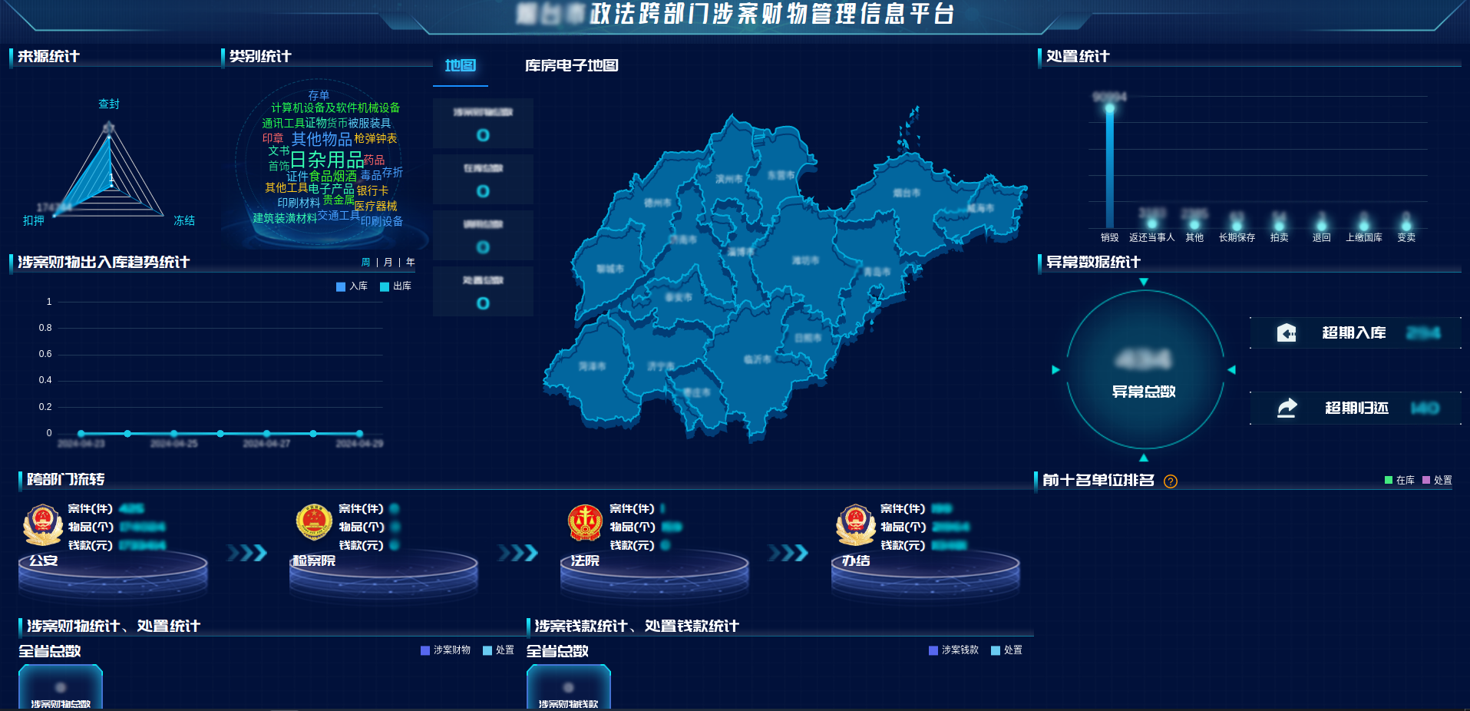The width and height of the screenshot is (1470, 711).
Task: Select the 地图 tab
Action: [x=460, y=66]
